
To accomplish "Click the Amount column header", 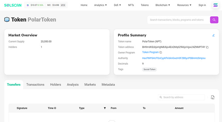I will [x=179, y=108].
